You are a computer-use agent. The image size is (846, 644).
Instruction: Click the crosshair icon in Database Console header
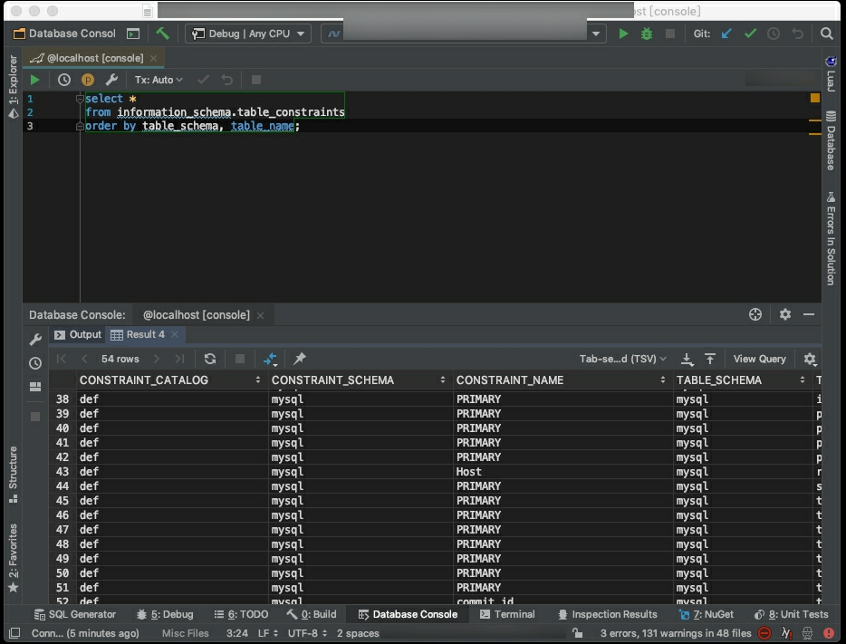[x=755, y=314]
